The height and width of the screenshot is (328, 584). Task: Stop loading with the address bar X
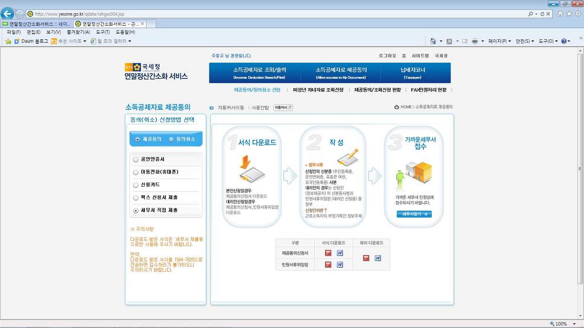tap(548, 14)
